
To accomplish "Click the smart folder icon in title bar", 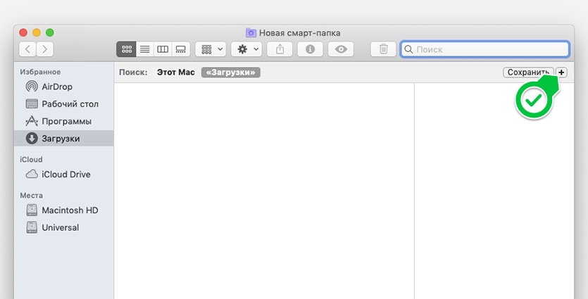I will pyautogui.click(x=251, y=32).
